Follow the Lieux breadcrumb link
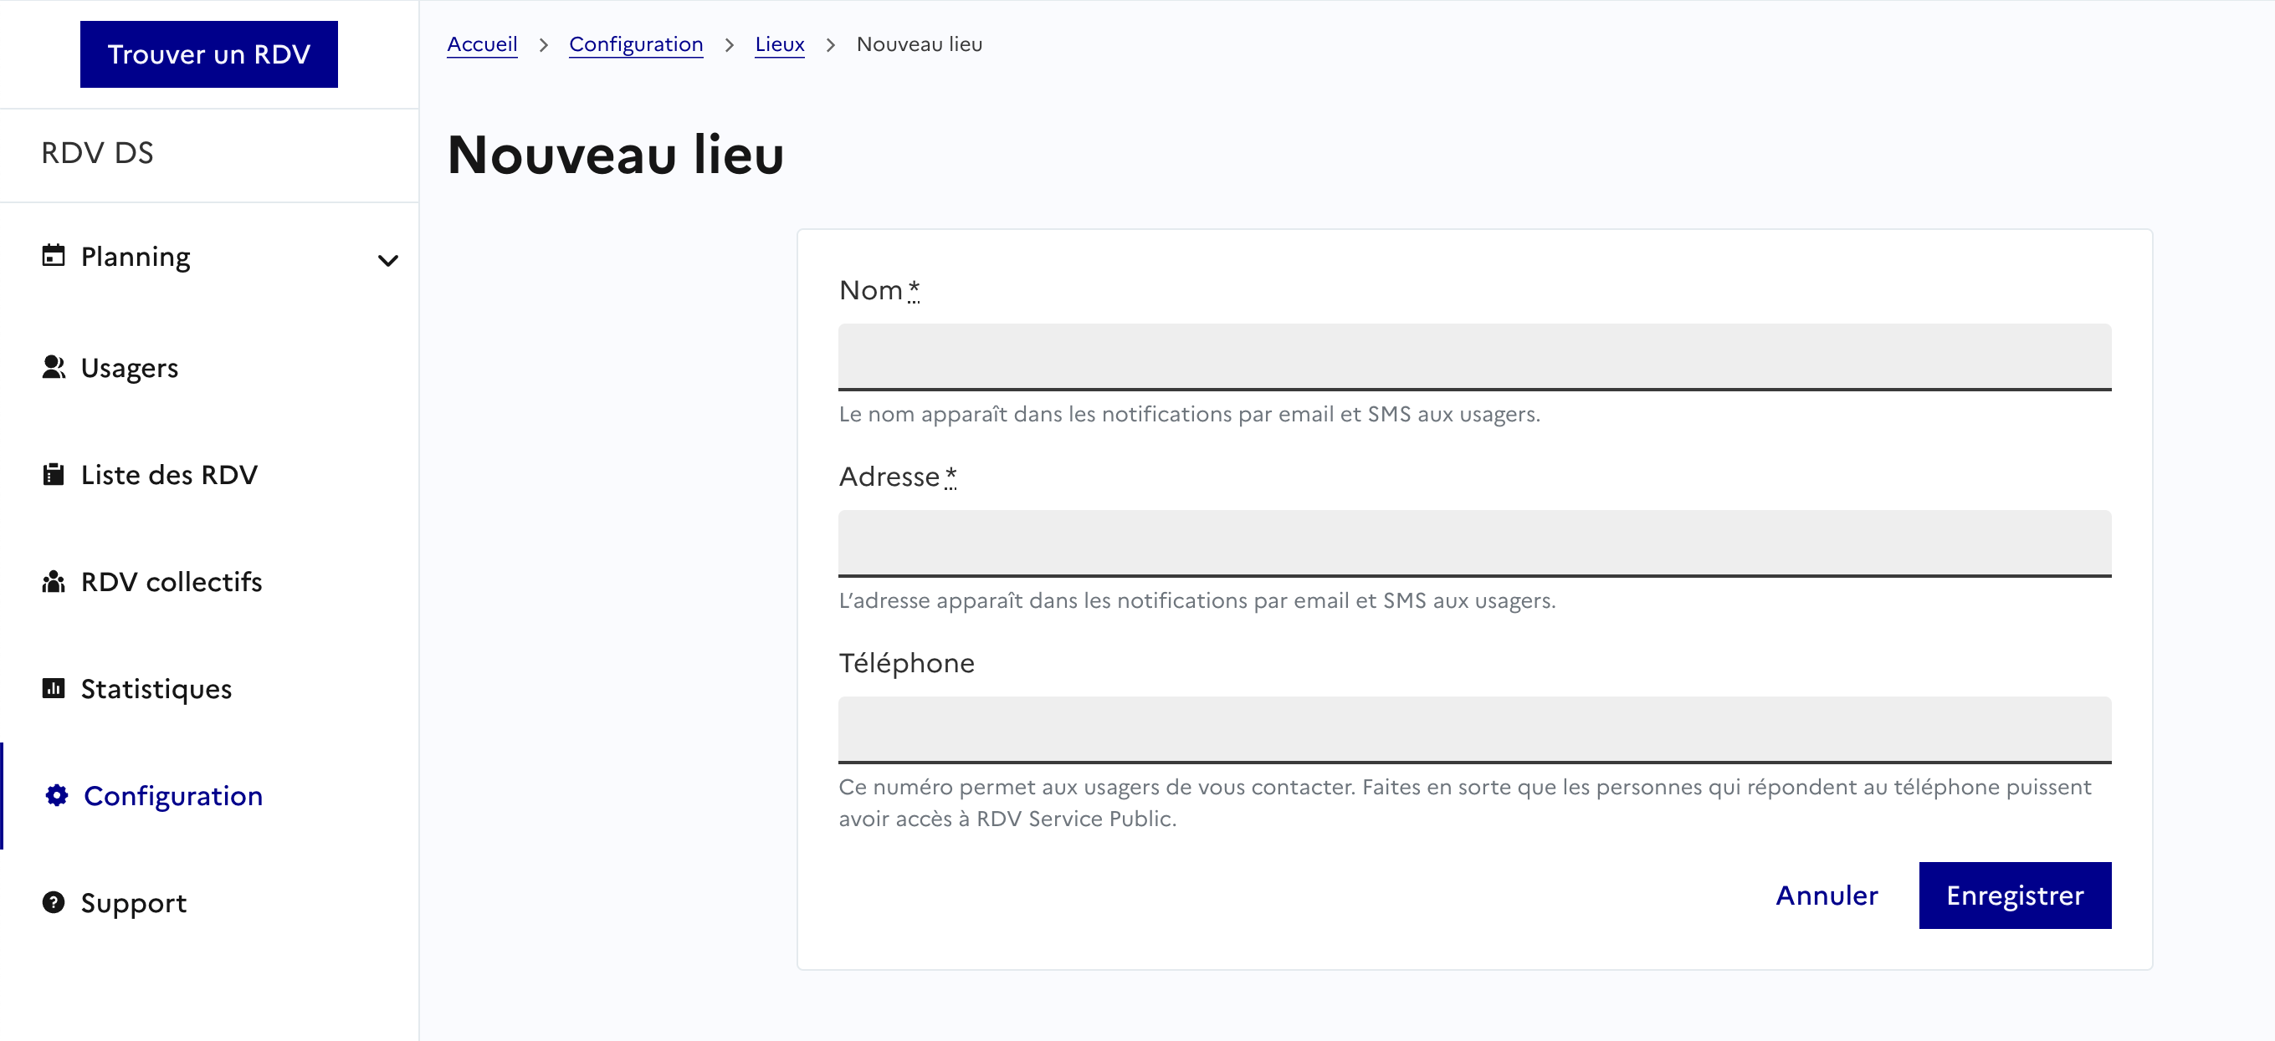 [x=779, y=44]
